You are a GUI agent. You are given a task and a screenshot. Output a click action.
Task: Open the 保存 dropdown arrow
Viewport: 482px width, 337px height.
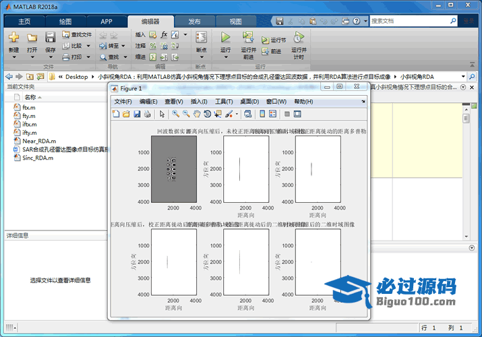(x=51, y=57)
